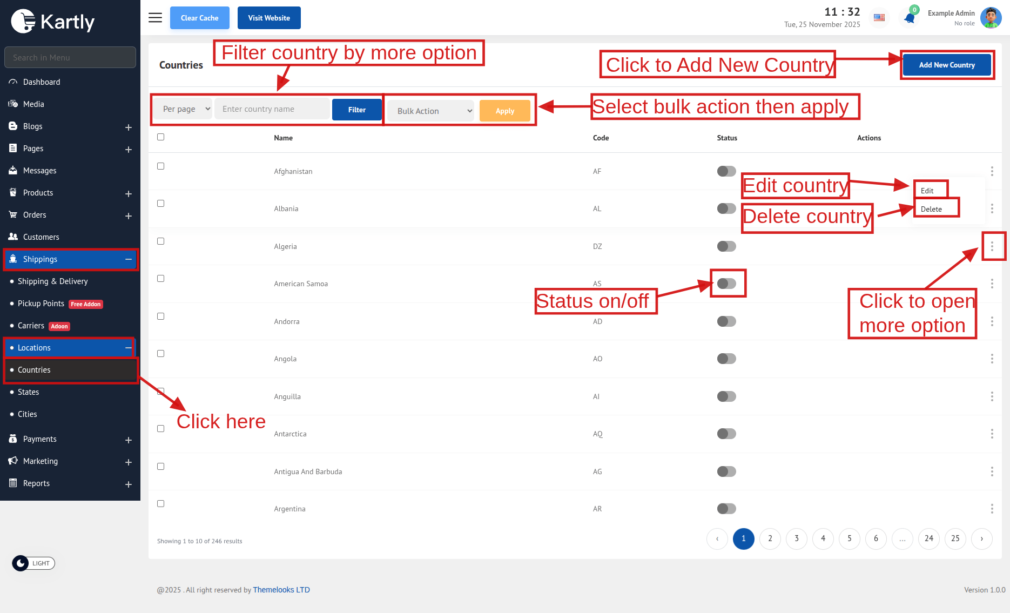This screenshot has height=613, width=1010.
Task: Tick the select-all checkbox in header
Action: tap(160, 137)
